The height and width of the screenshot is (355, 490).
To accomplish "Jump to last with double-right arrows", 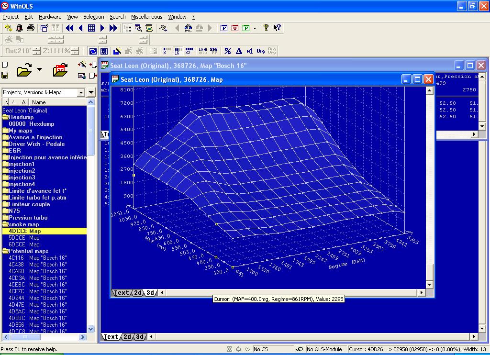I will [113, 28].
